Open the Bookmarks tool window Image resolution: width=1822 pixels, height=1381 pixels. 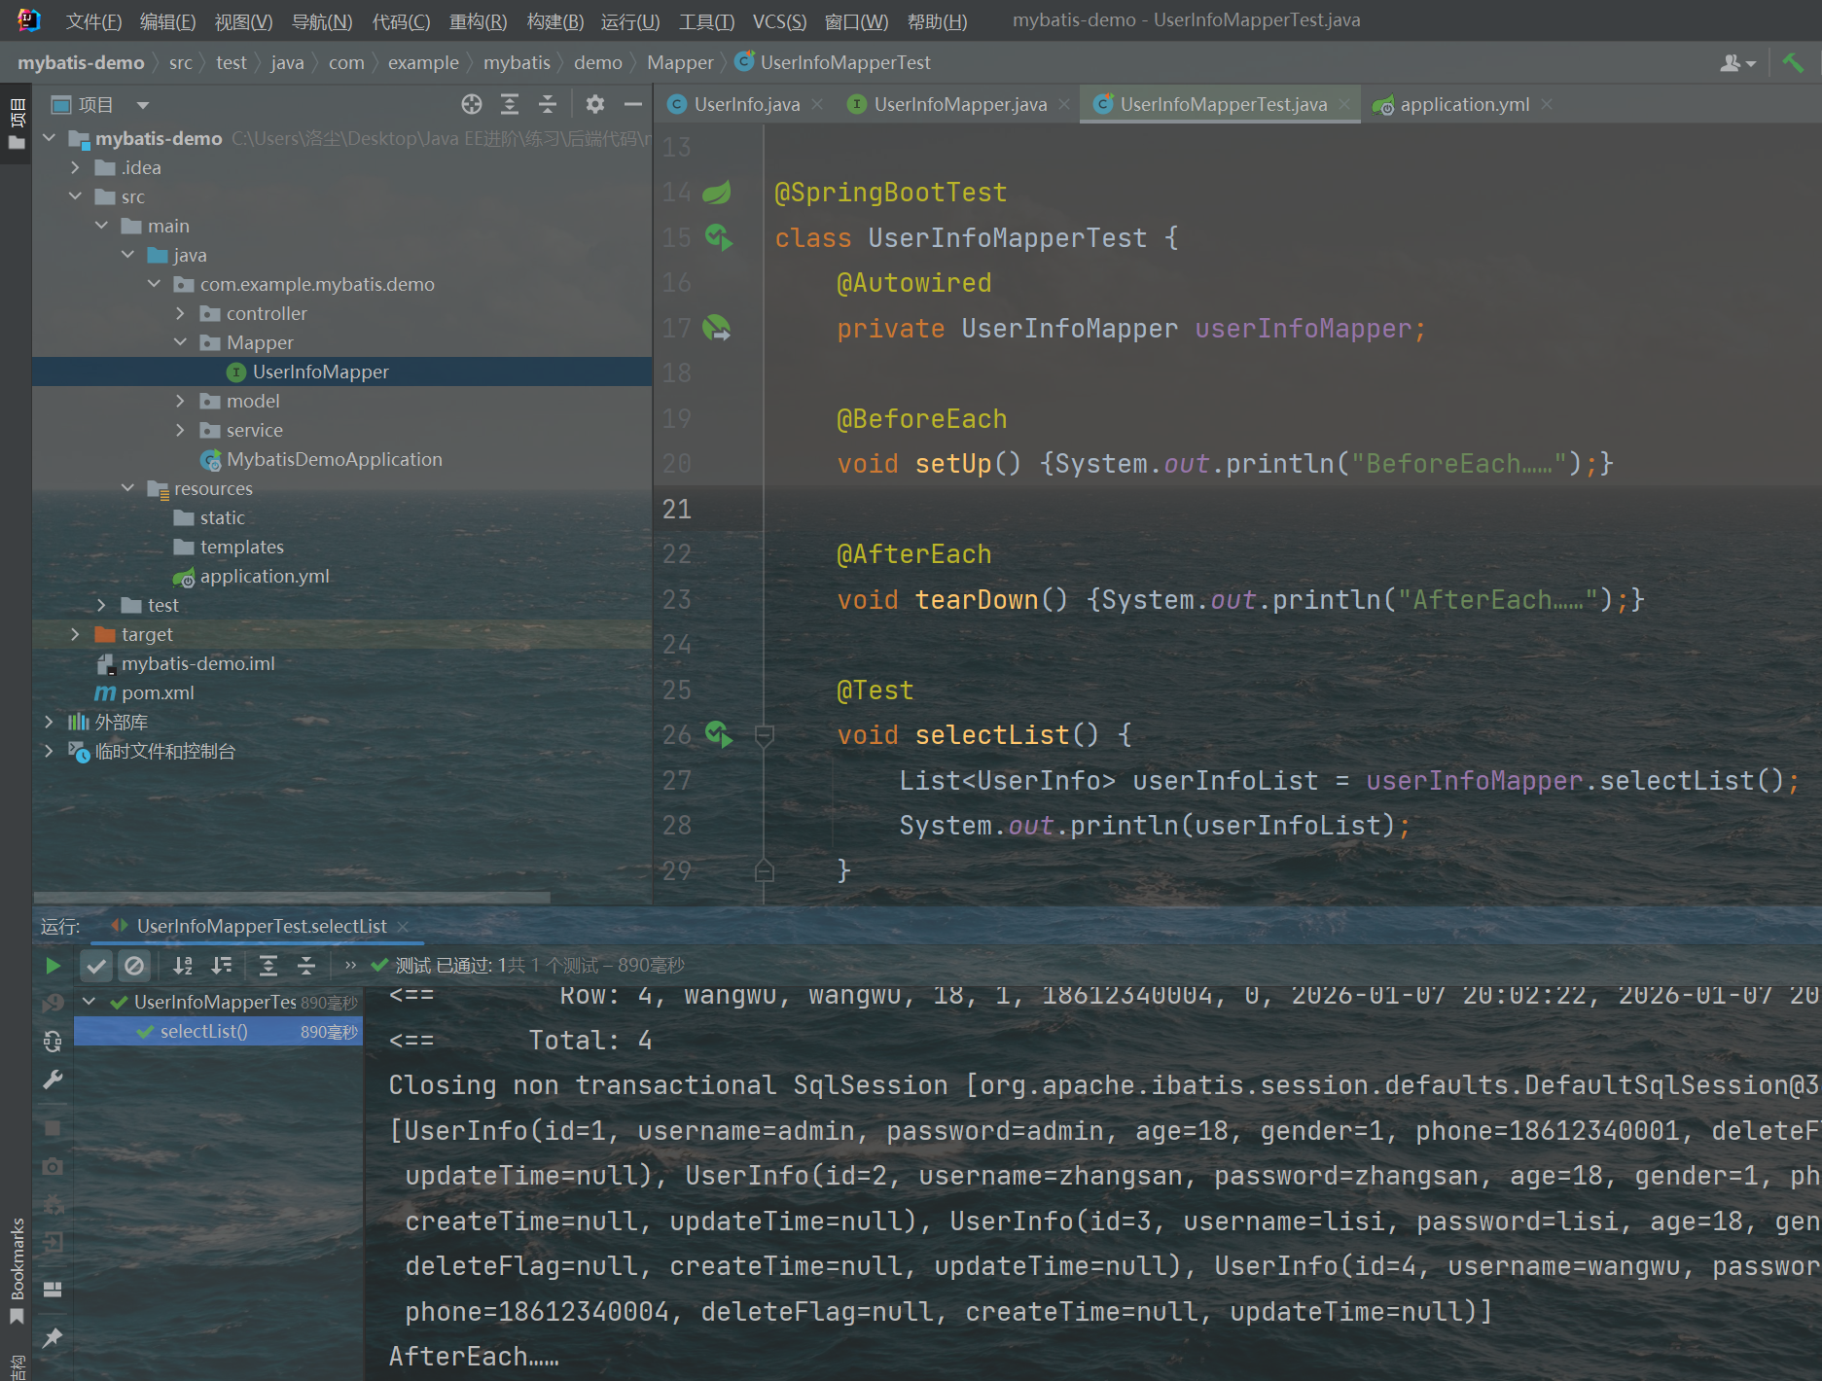pyautogui.click(x=17, y=1269)
